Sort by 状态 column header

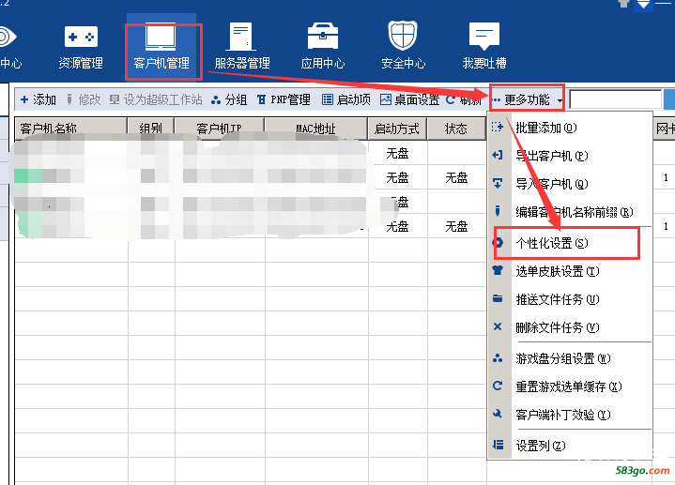point(456,129)
